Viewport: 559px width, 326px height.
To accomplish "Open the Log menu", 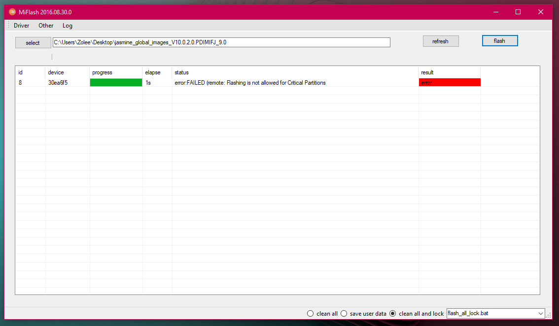I will pyautogui.click(x=68, y=26).
